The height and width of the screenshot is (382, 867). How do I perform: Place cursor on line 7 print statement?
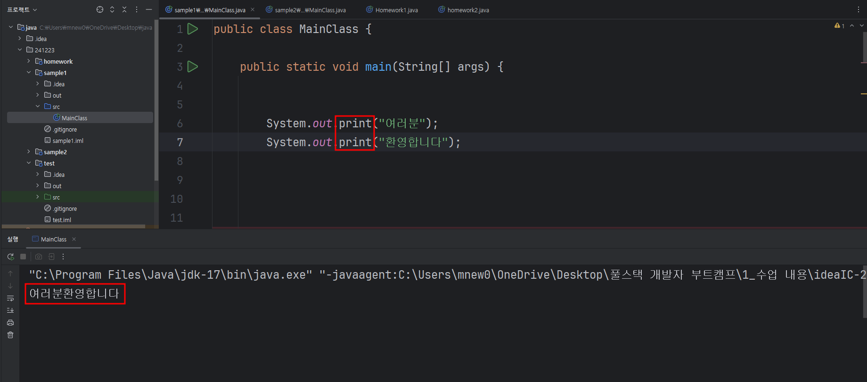click(363, 142)
